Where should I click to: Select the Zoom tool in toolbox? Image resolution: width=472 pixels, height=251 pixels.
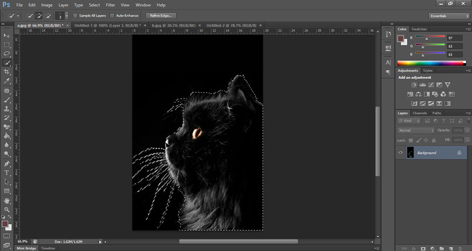[6, 209]
